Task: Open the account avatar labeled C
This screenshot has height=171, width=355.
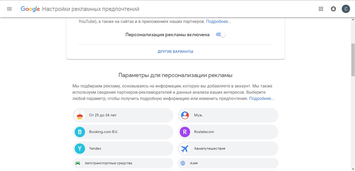Action: pos(346,9)
